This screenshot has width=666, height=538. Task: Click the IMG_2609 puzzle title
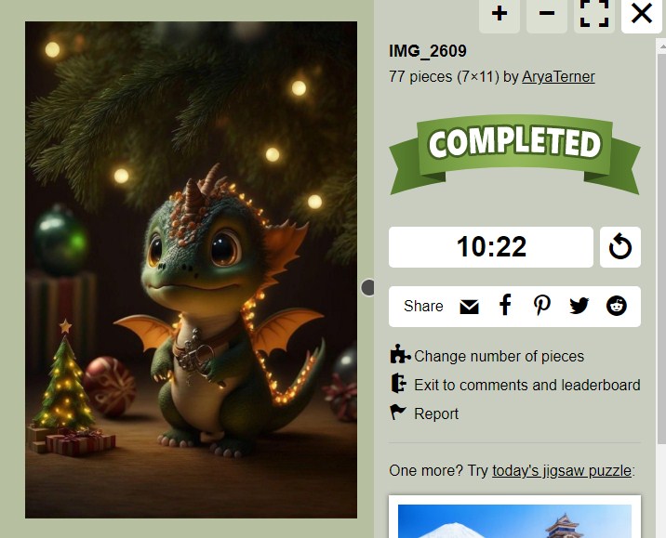[428, 51]
